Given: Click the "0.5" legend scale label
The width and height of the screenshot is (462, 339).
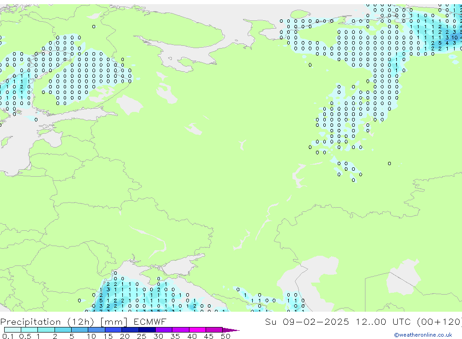Looking at the screenshot, I should pos(25,336).
